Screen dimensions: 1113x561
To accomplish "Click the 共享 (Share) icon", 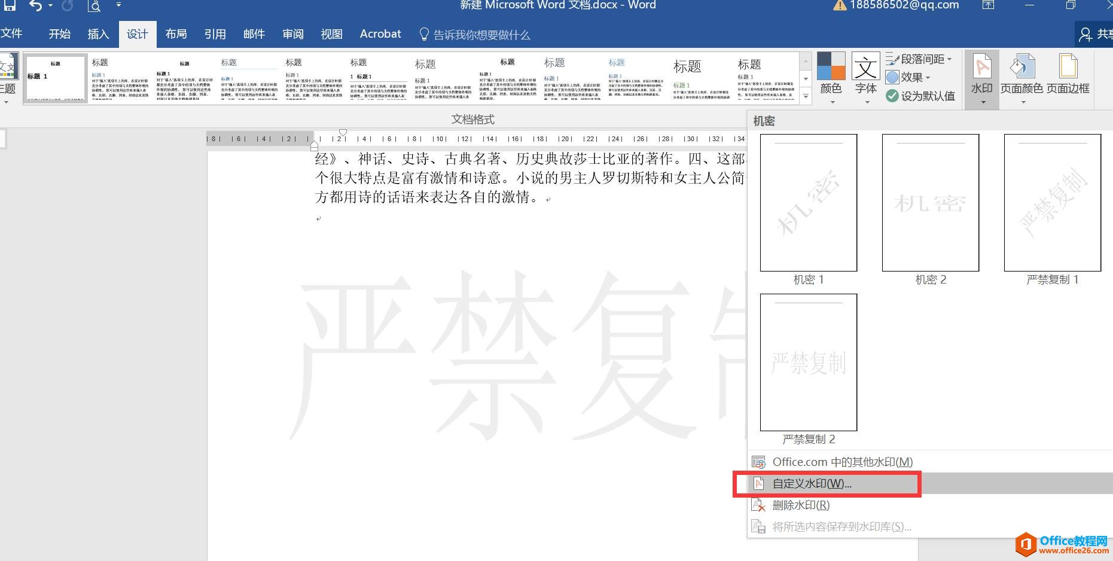I will coord(1087,34).
